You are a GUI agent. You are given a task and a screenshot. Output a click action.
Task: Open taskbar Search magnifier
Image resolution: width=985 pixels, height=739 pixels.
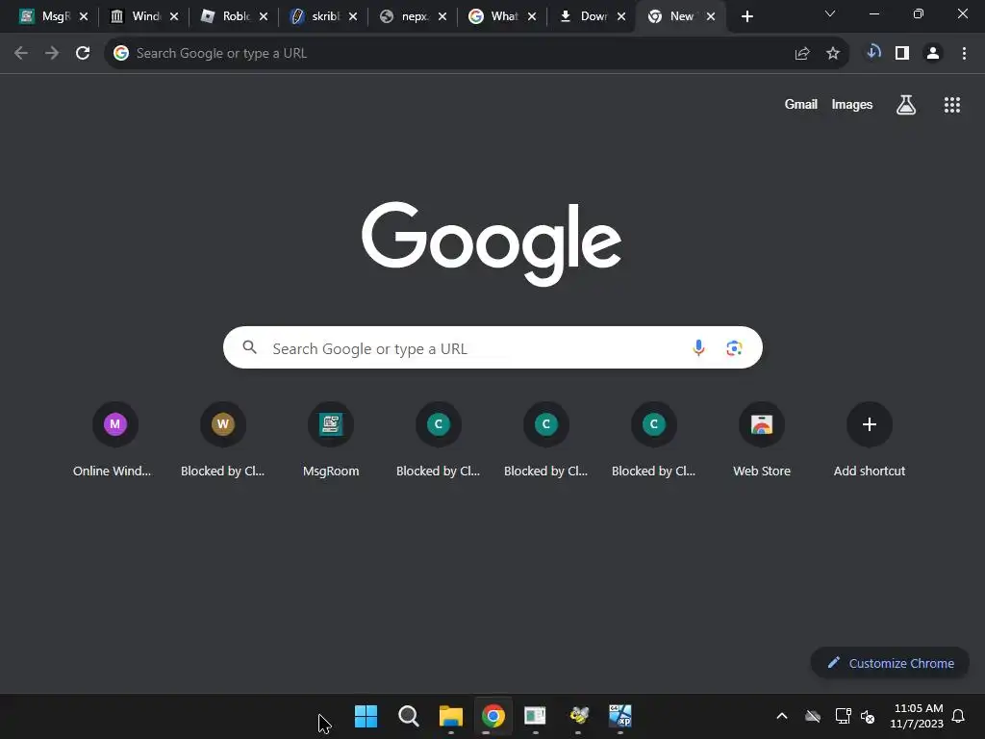point(408,716)
